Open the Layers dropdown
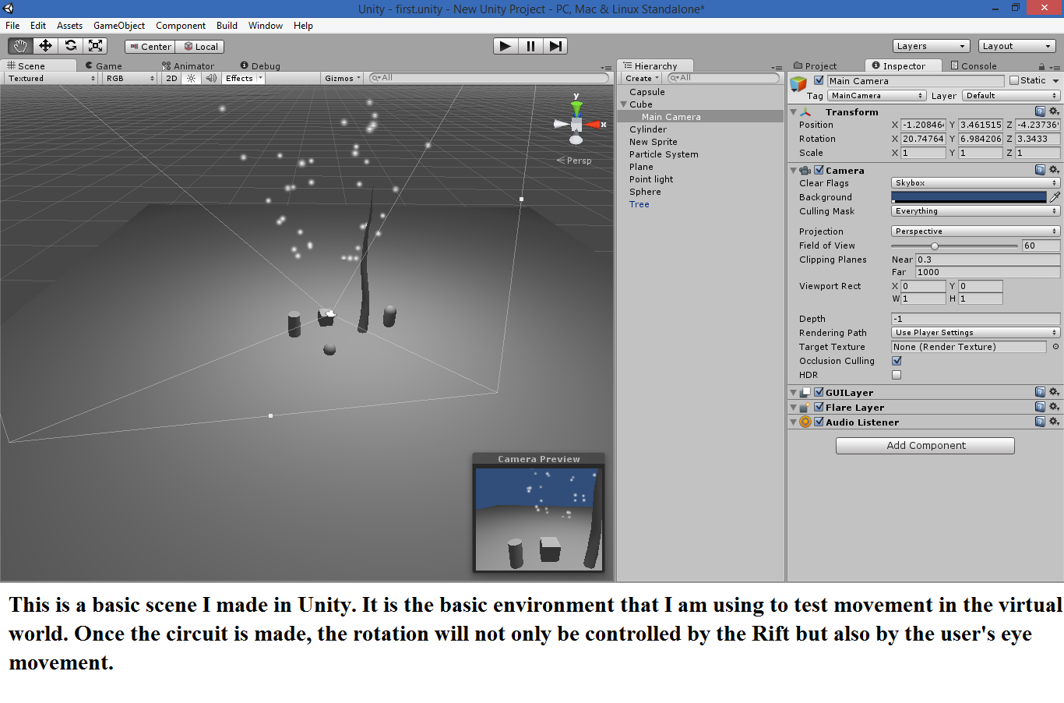 [931, 46]
